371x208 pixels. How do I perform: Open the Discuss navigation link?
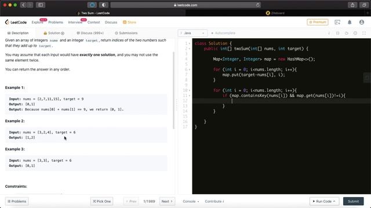[x=111, y=22]
